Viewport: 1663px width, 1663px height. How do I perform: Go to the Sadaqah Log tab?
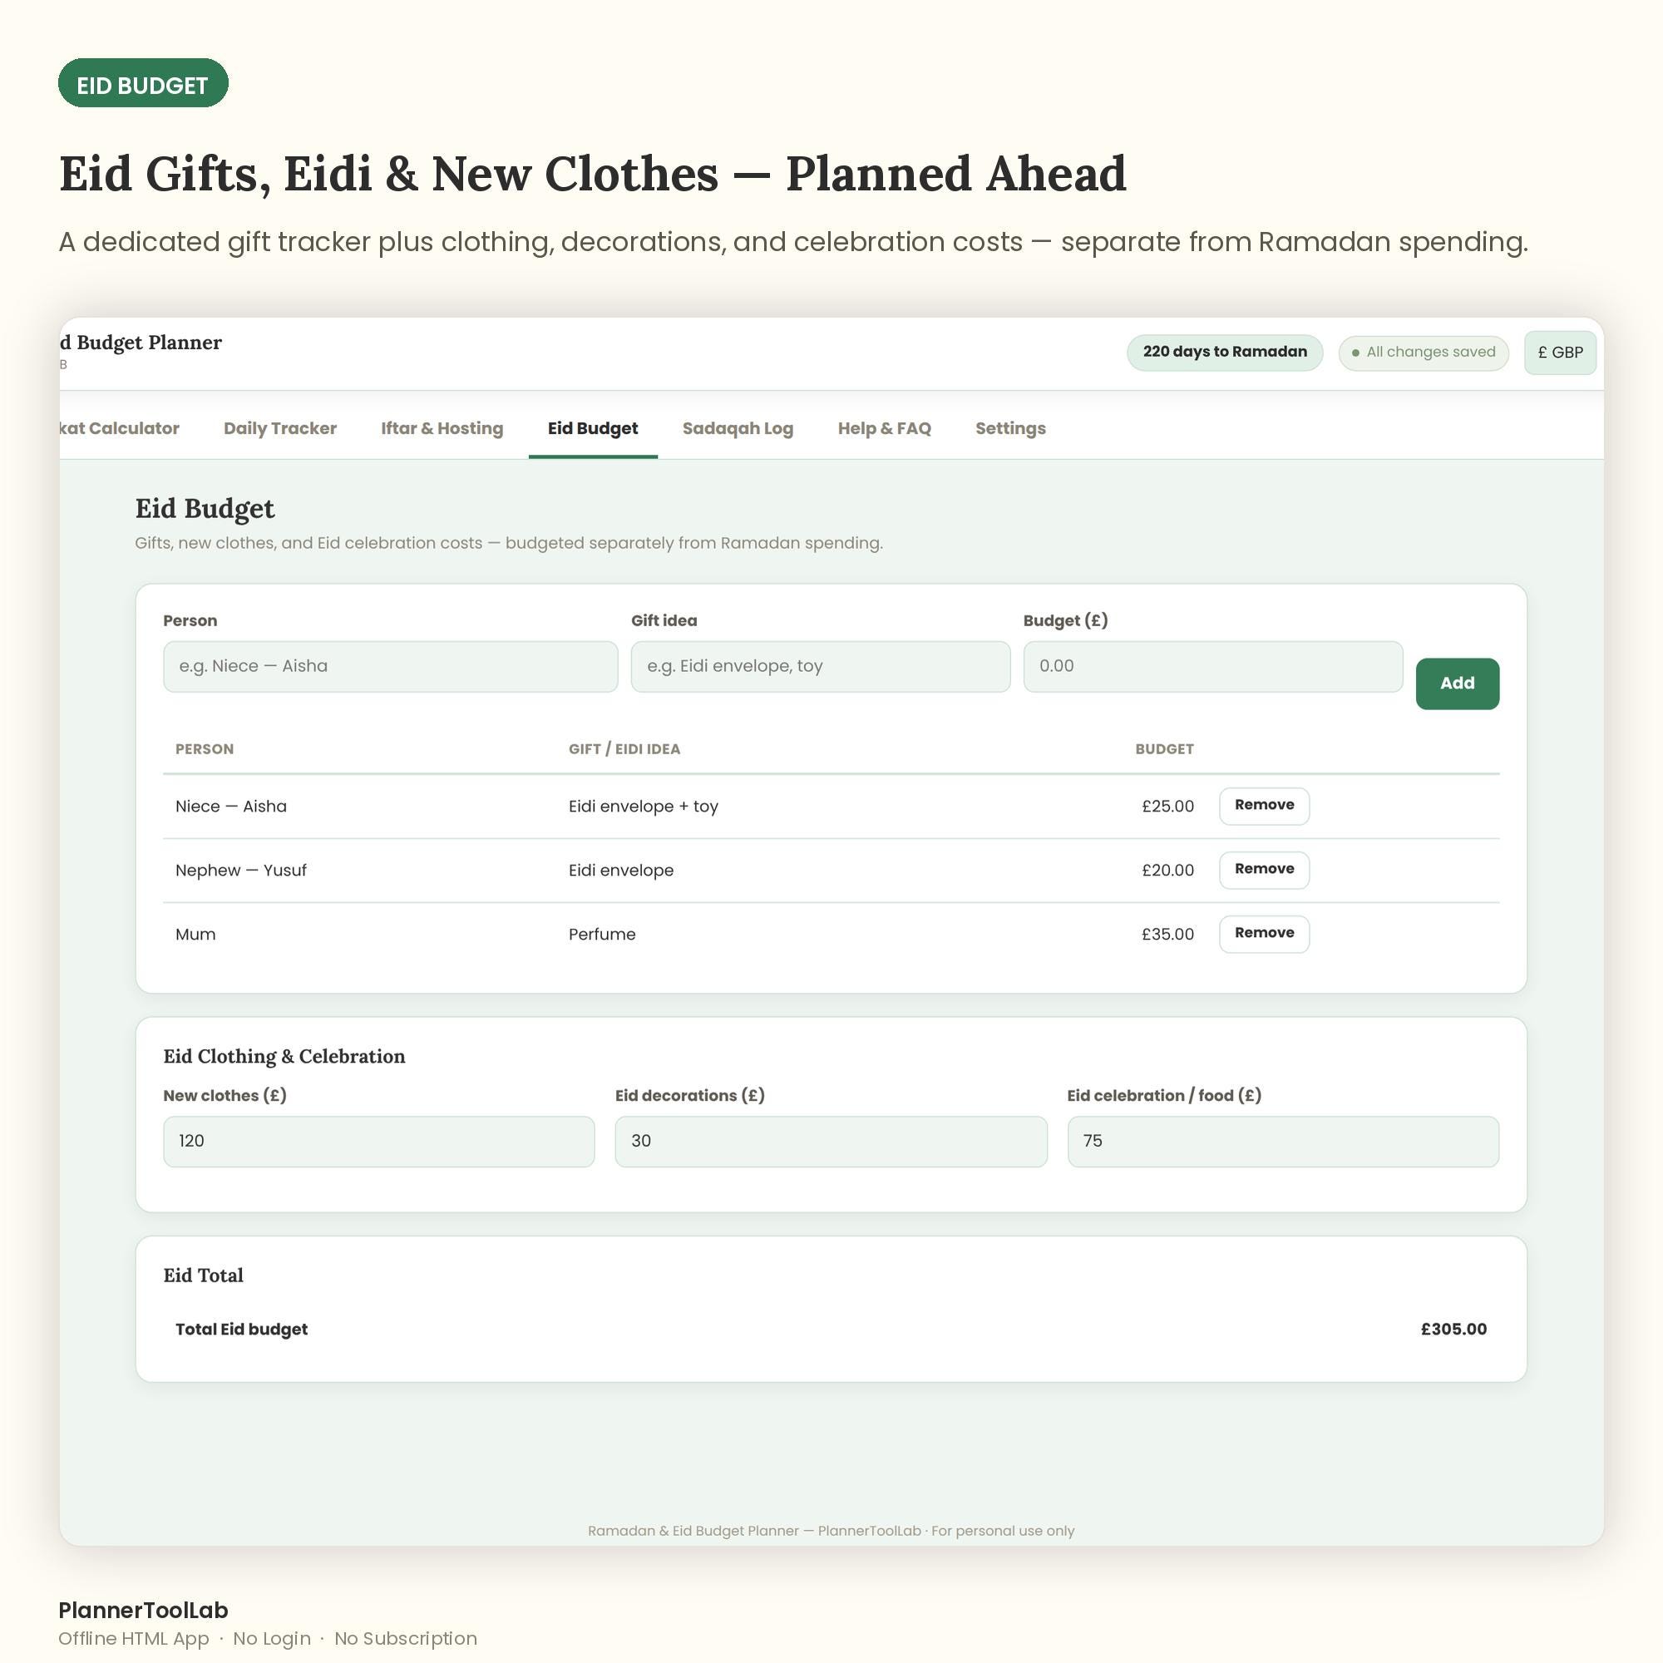(x=738, y=427)
